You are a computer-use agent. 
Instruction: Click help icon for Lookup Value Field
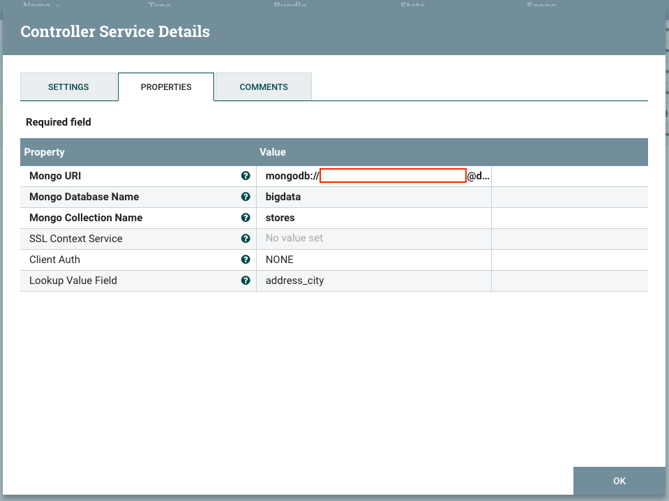pyautogui.click(x=246, y=281)
